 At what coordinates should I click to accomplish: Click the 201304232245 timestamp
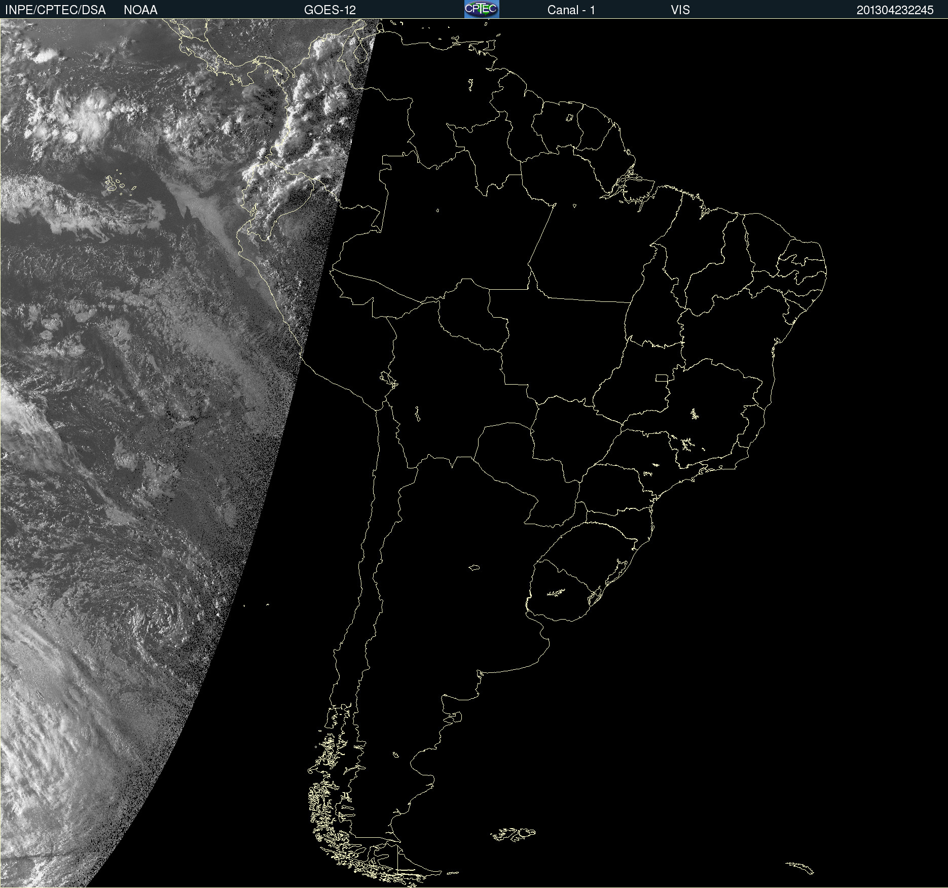895,10
